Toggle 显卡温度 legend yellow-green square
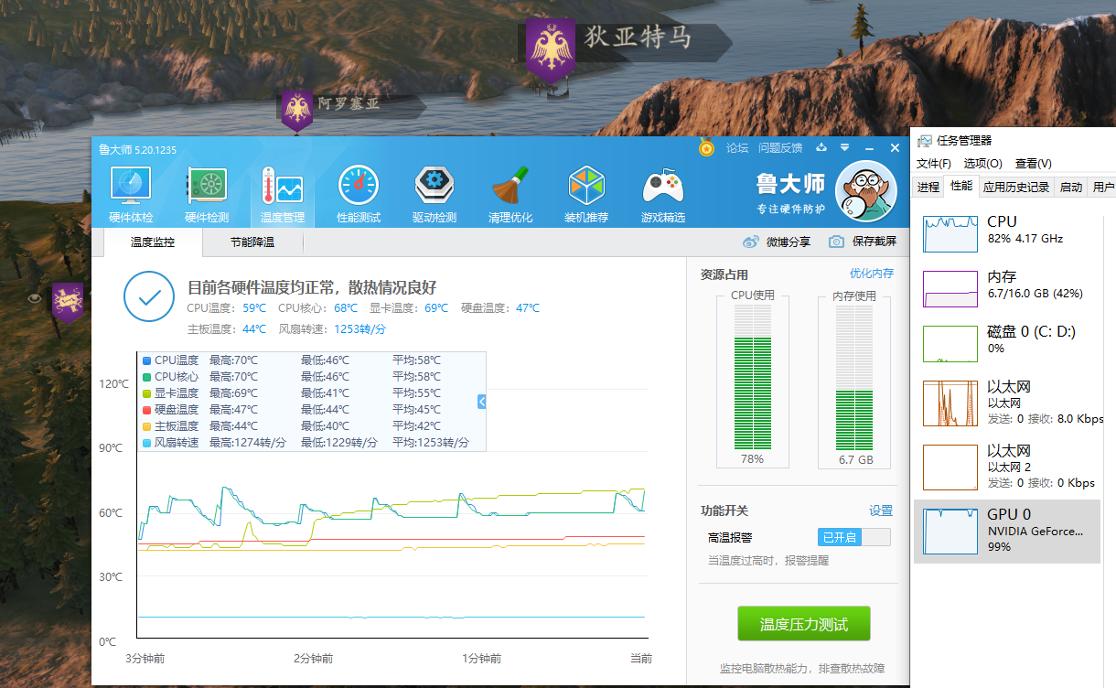 point(147,393)
